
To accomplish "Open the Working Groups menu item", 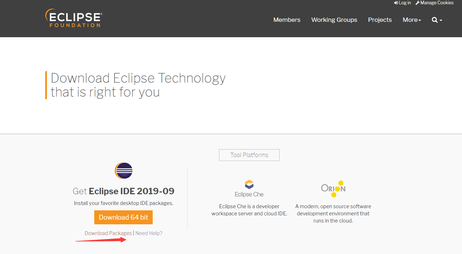I will [334, 20].
